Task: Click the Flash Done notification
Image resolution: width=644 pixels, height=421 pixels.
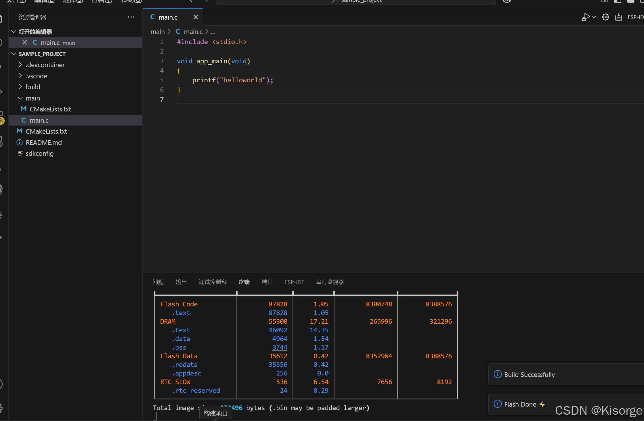Action: (566, 404)
